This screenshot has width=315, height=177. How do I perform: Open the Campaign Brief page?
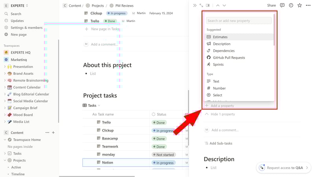click(x=25, y=108)
